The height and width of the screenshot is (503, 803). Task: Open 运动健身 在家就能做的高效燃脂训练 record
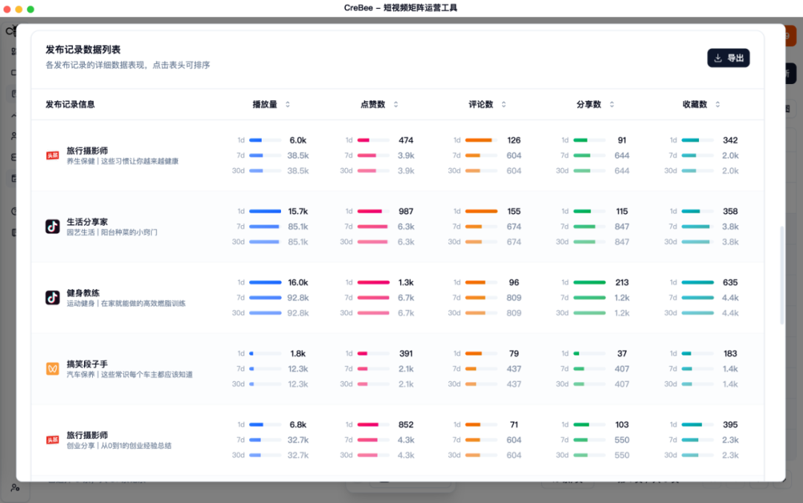pos(126,303)
